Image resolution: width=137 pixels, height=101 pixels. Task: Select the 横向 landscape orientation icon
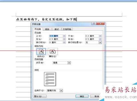53,51
